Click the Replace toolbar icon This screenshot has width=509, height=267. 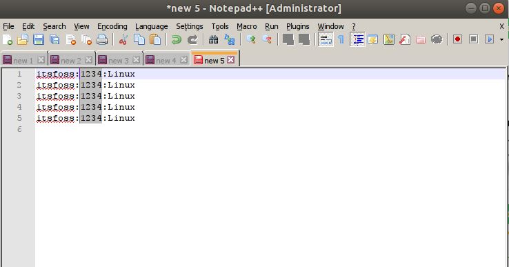(230, 39)
